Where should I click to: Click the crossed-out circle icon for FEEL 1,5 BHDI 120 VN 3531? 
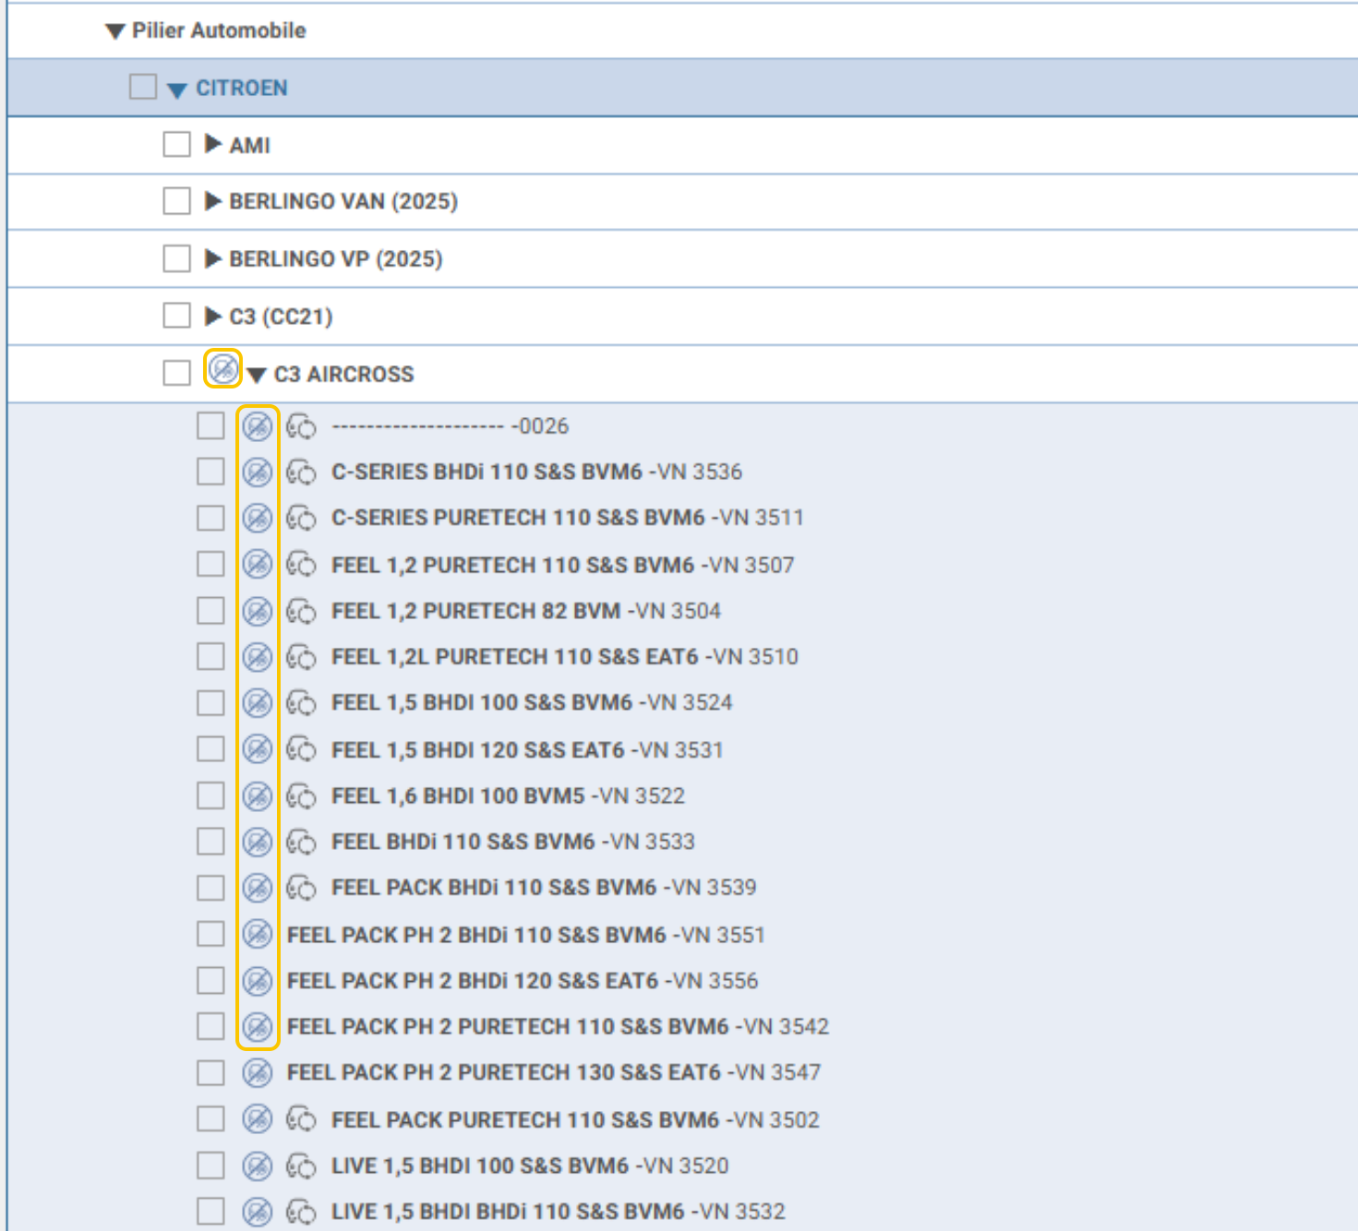pyautogui.click(x=258, y=748)
